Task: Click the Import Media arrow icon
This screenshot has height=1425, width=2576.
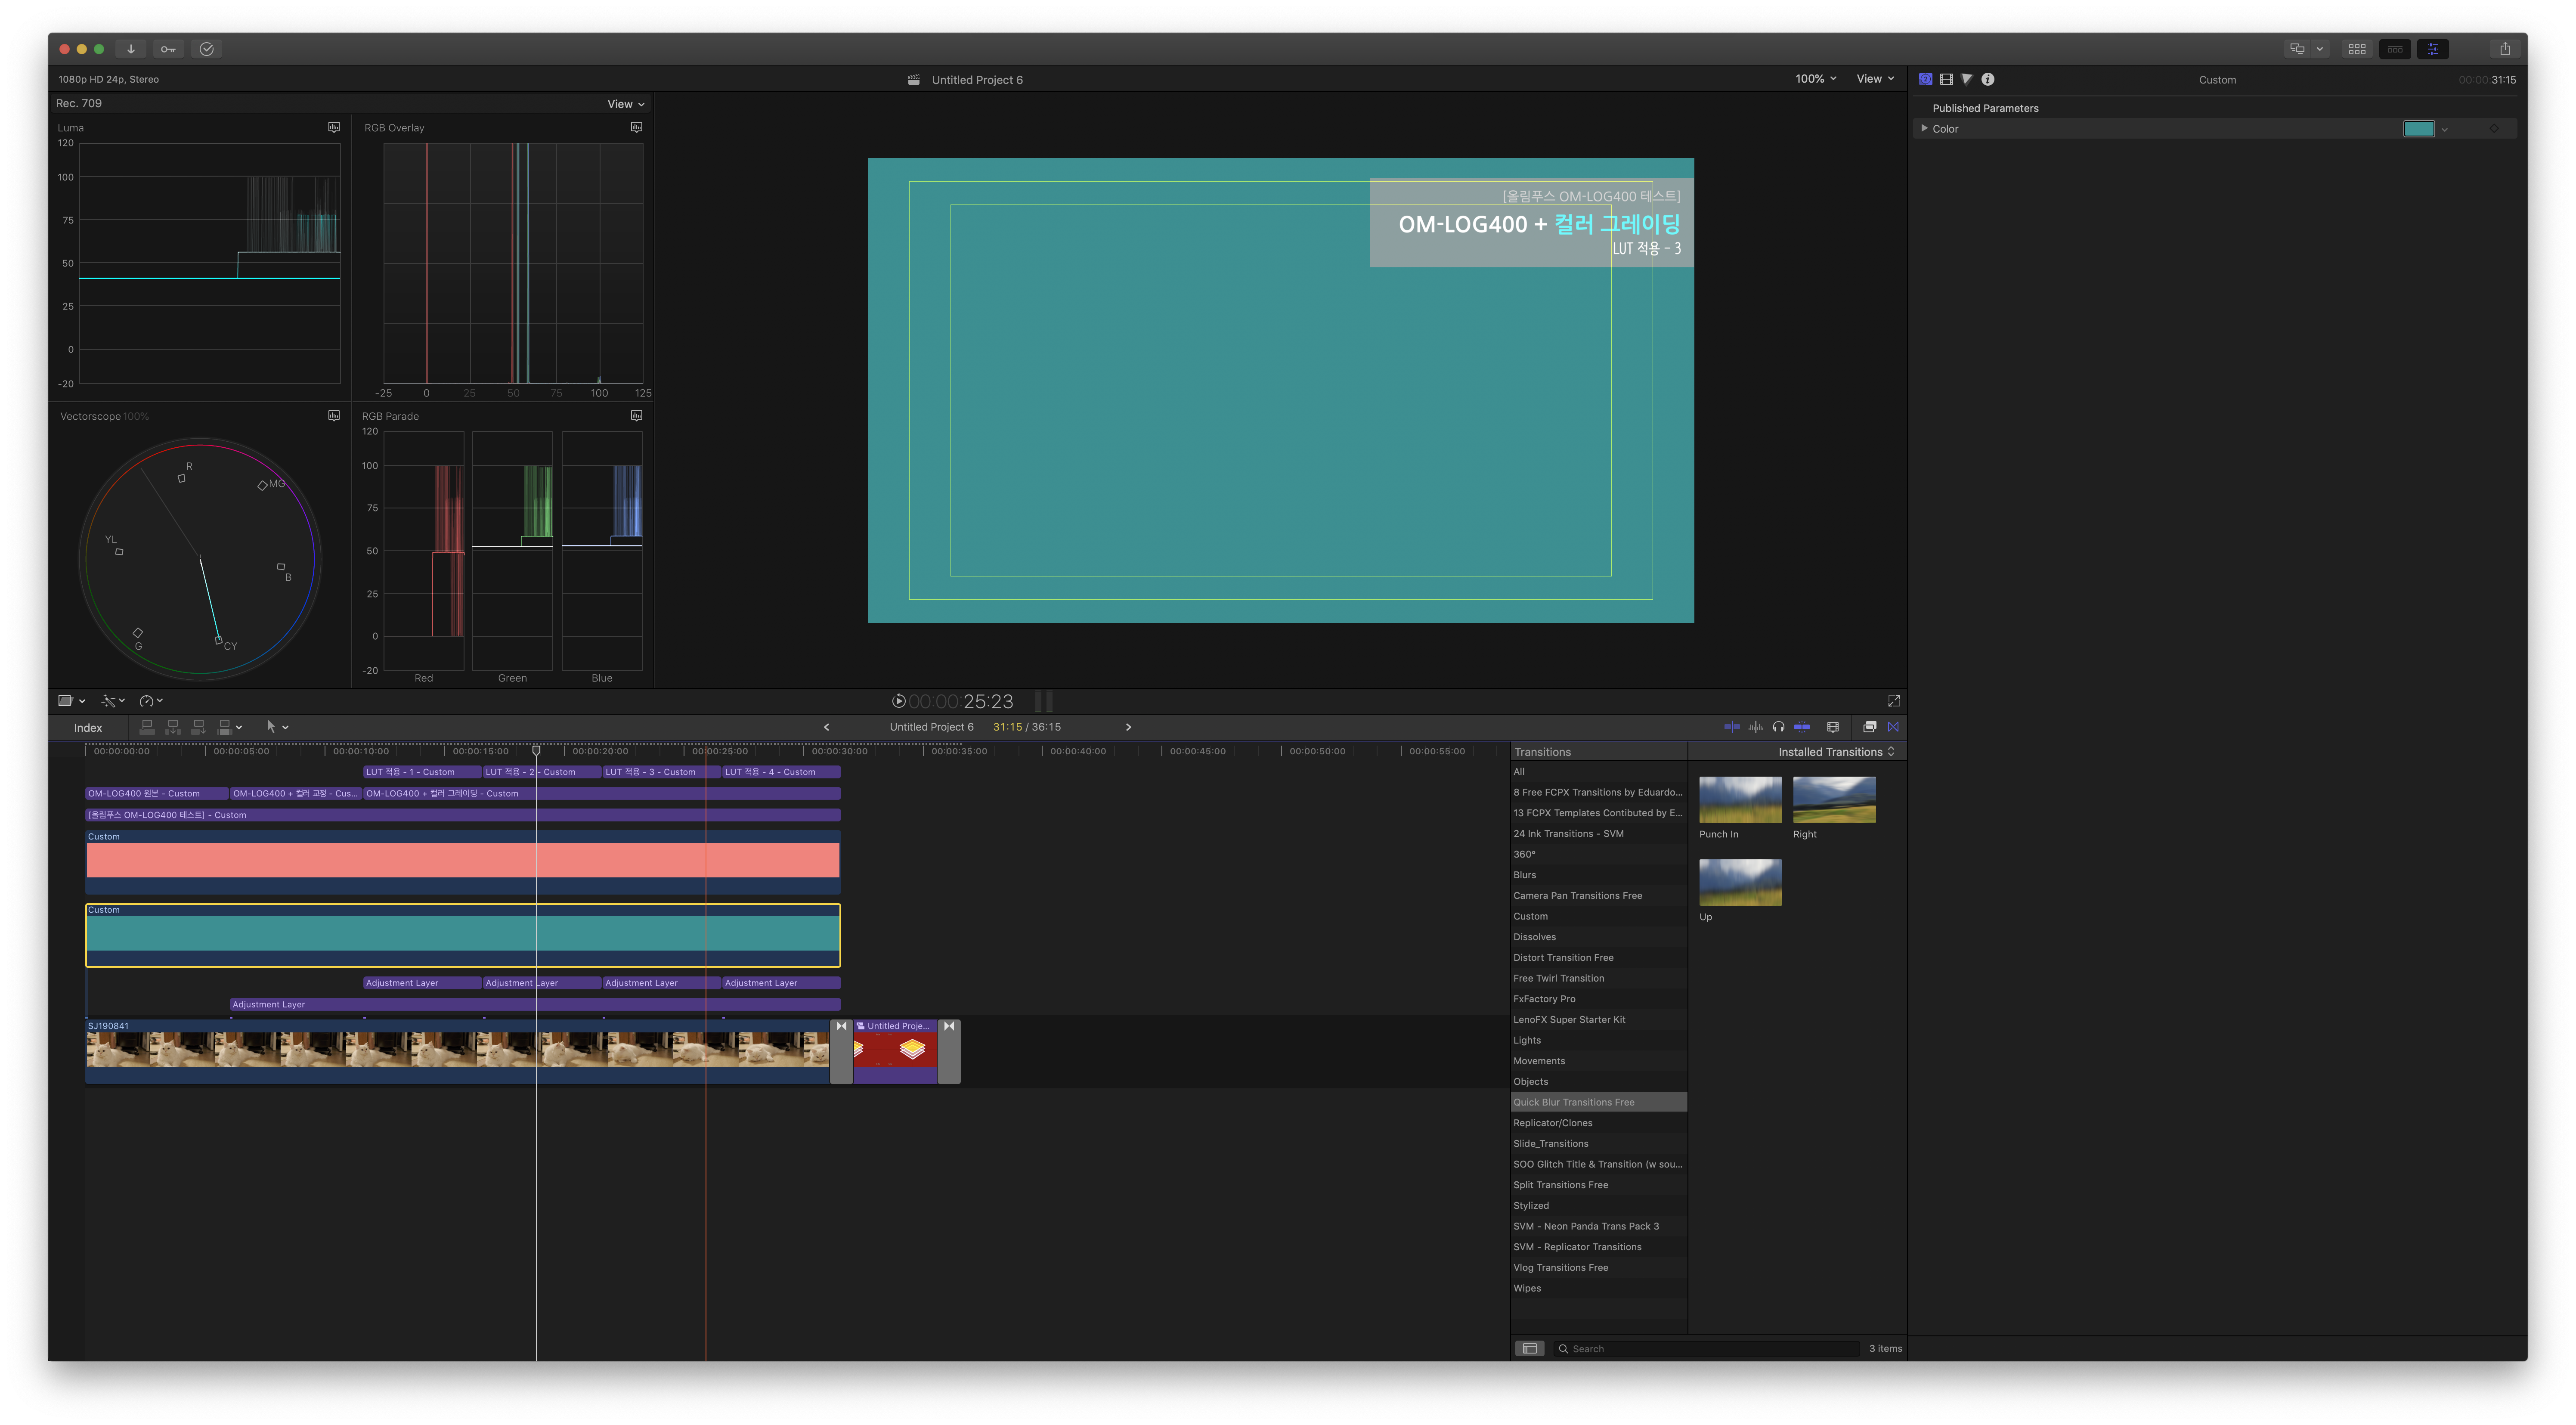Action: pyautogui.click(x=130, y=49)
